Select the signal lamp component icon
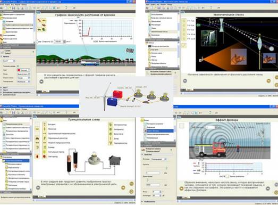The height and width of the screenshot is (205, 278). point(45,152)
